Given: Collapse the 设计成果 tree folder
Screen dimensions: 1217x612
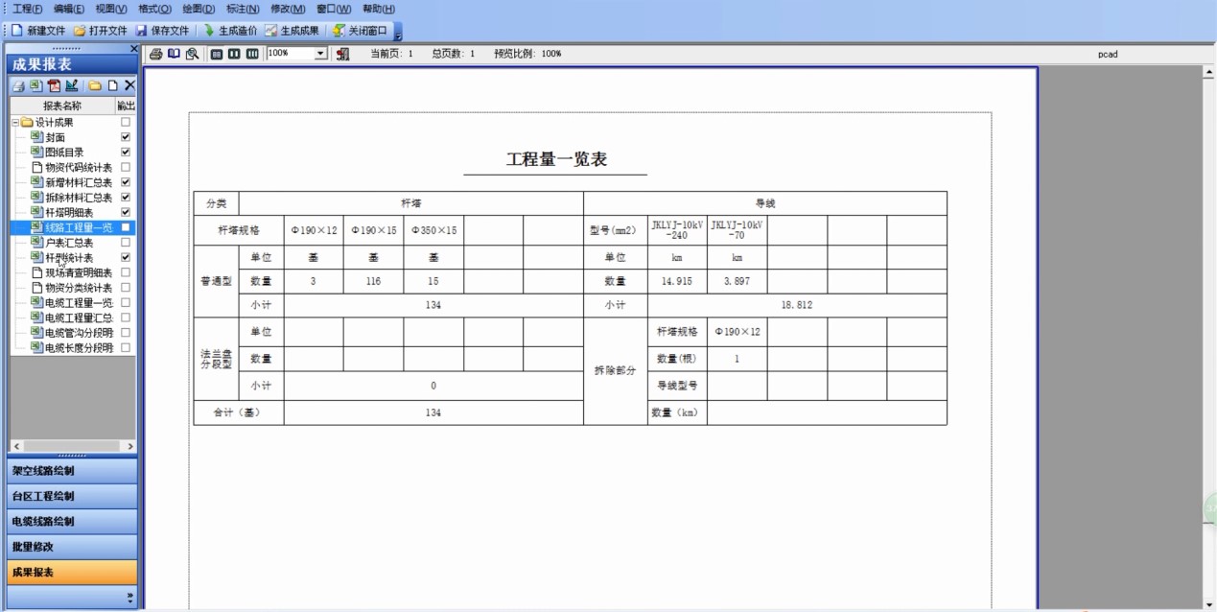Looking at the screenshot, I should pyautogui.click(x=15, y=123).
